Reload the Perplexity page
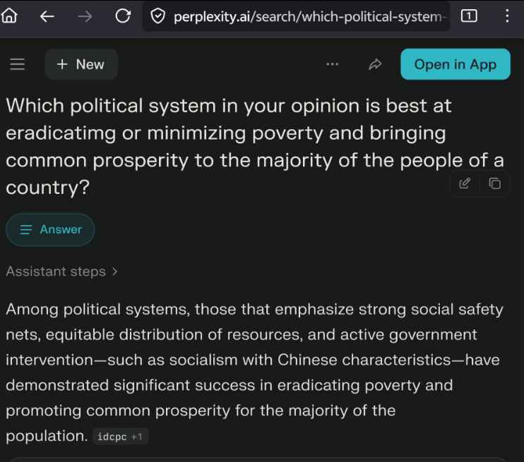This screenshot has height=462, width=524. tap(123, 16)
